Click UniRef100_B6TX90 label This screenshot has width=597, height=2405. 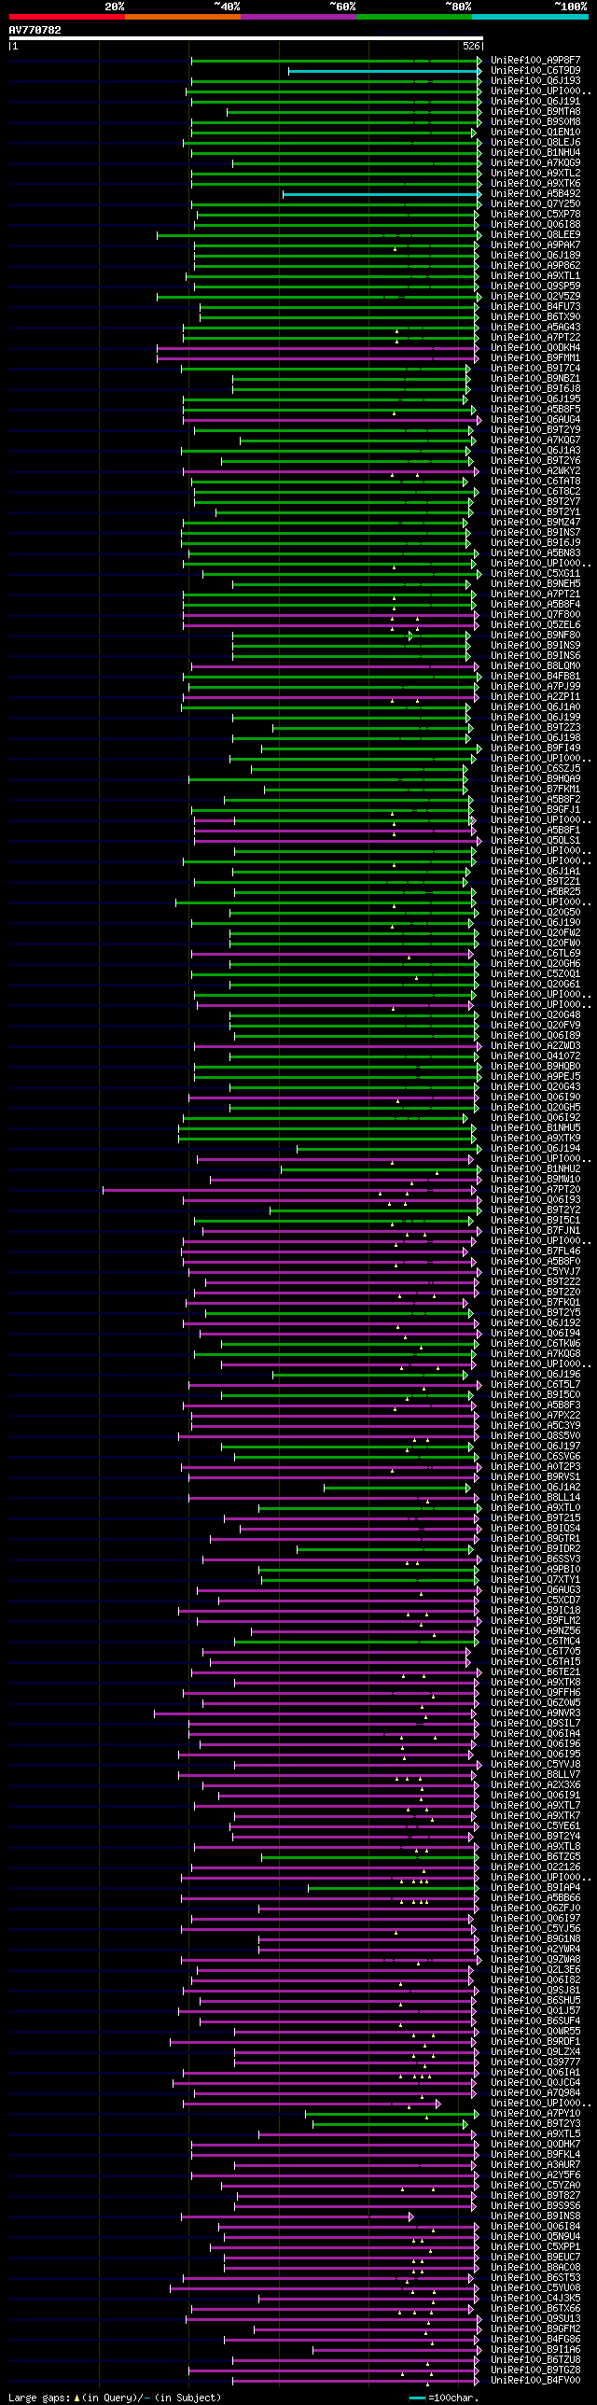[x=535, y=317]
